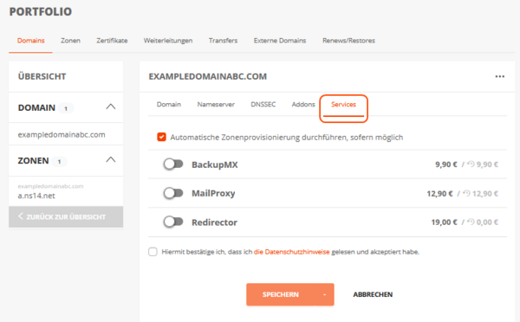Open the die Datenschutzhinweise link

click(292, 252)
